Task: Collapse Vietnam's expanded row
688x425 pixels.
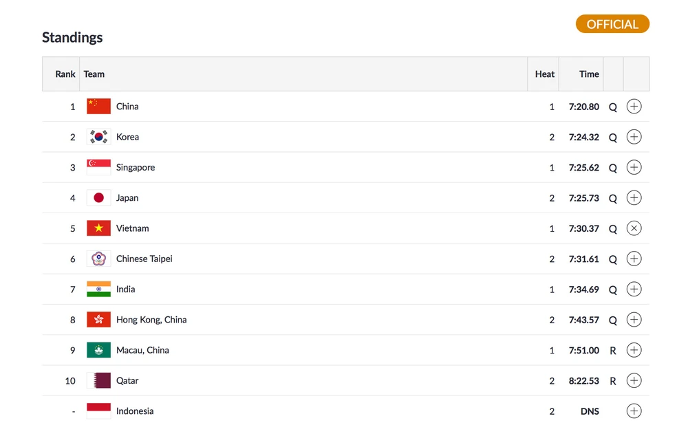Action: (634, 228)
